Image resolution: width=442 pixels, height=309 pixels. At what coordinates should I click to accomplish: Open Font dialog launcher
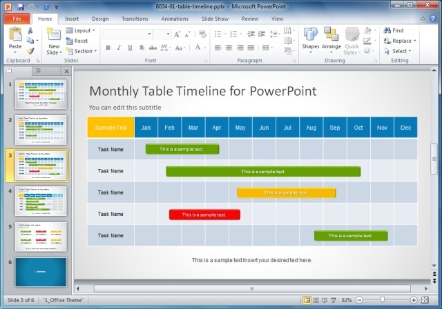click(x=206, y=61)
